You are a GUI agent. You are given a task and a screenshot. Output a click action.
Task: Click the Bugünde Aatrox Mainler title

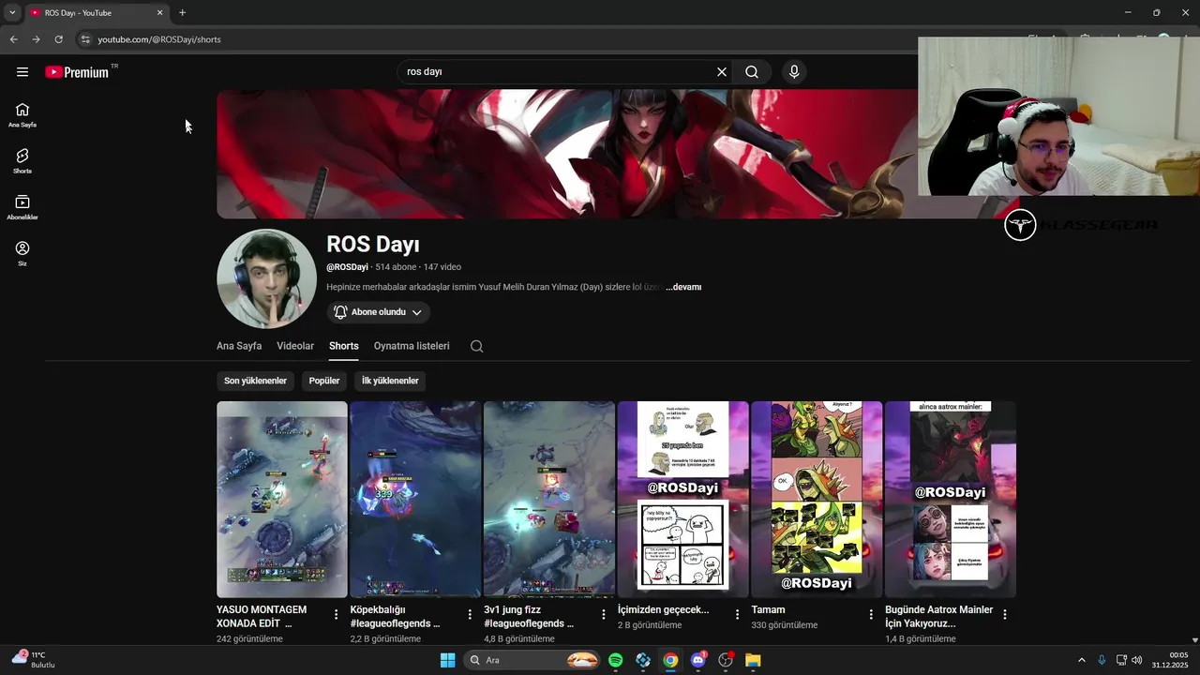pyautogui.click(x=938, y=616)
